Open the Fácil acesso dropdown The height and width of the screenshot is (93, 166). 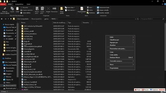(70, 10)
